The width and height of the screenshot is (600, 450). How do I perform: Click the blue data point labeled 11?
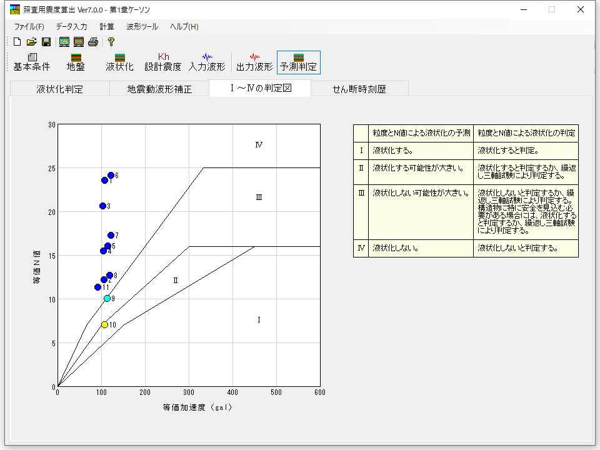pyautogui.click(x=97, y=287)
